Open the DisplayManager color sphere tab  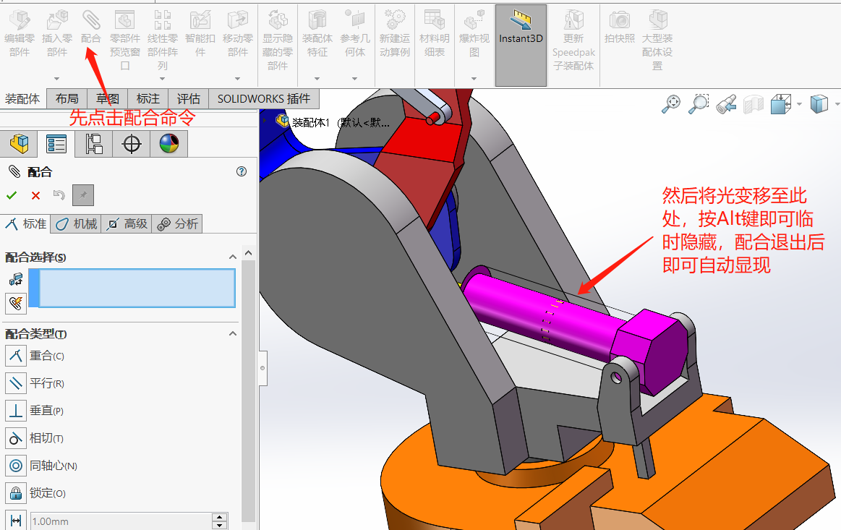coord(168,144)
